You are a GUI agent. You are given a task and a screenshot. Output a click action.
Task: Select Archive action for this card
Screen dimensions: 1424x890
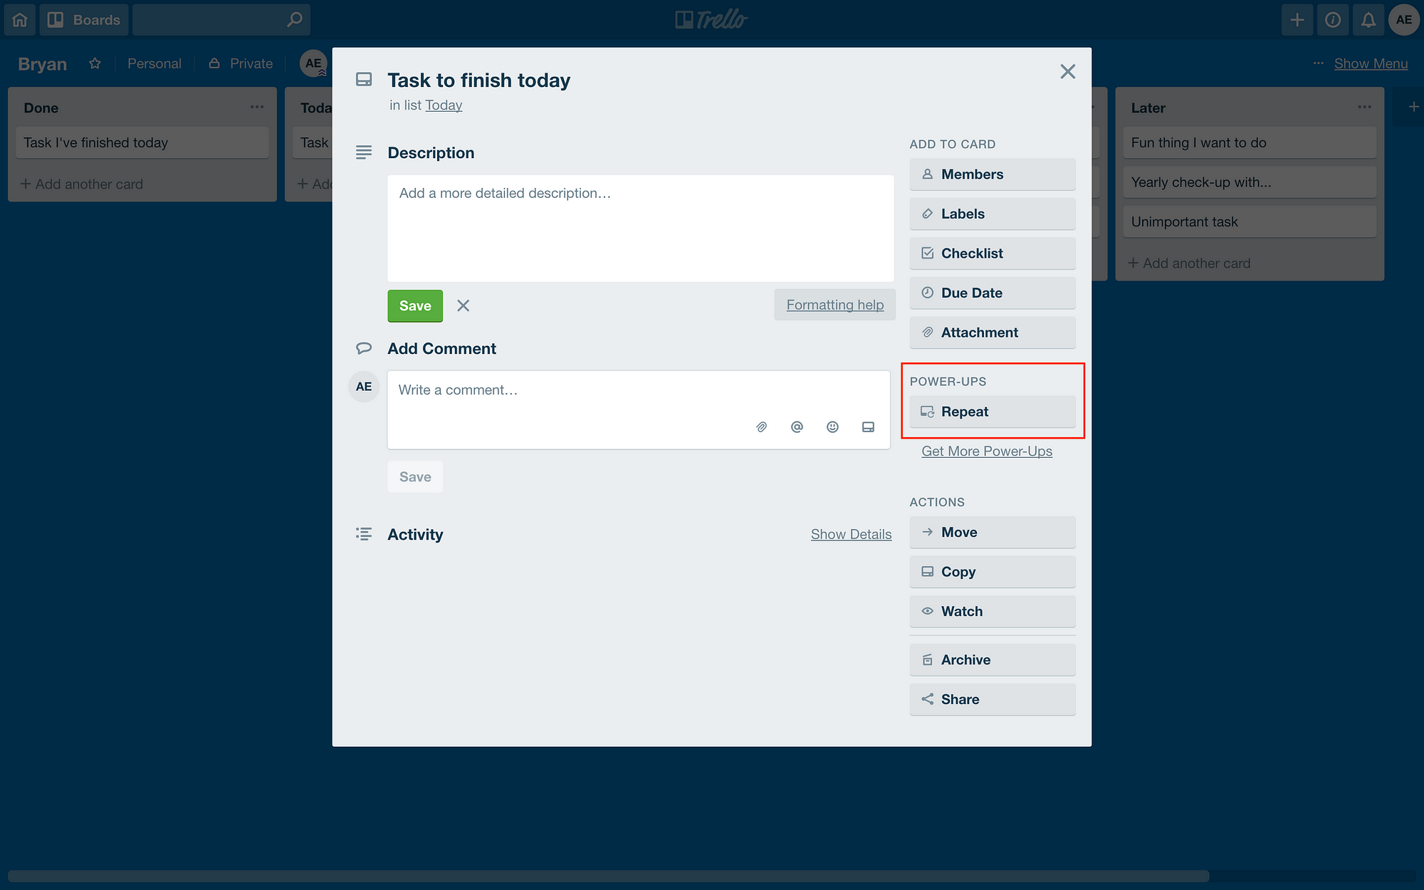991,659
